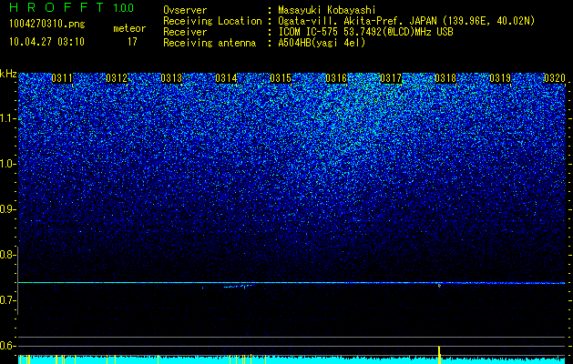
Task: Click the tall yellow meteor spike near 0318
Action: point(439,355)
